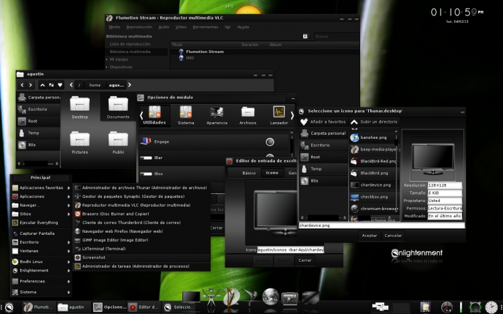Screen dimensions: 503x314
Task: Select checkbox.png in the icon chooser
Action: click(x=373, y=197)
